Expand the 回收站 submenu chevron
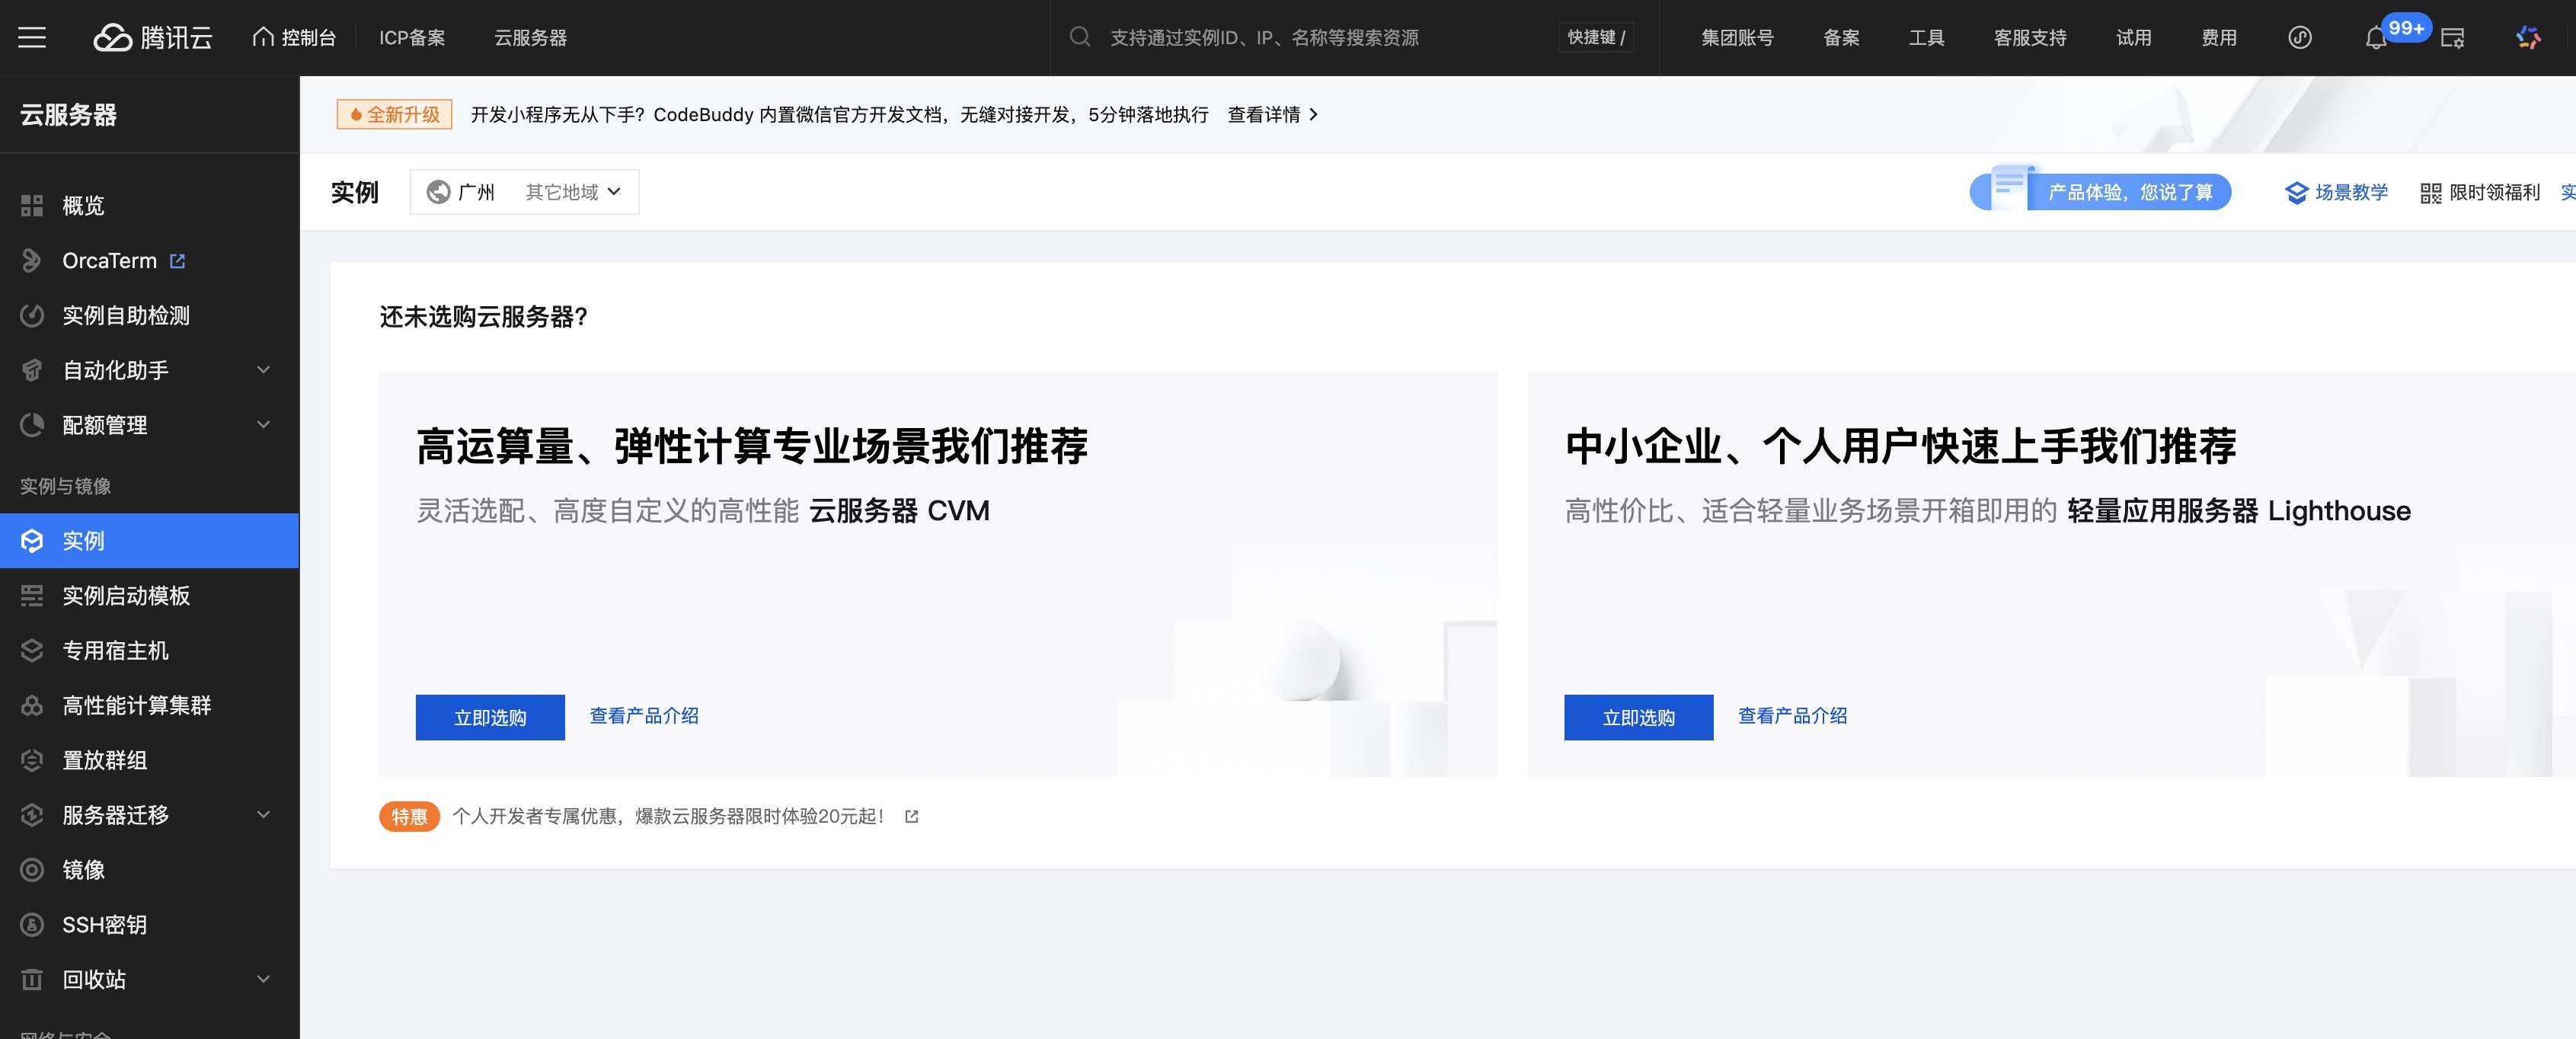The image size is (2576, 1039). [264, 979]
